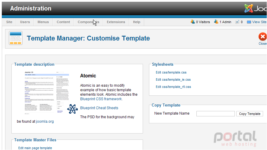This screenshot has width=267, height=150.
Task: Focus the New Template Name field
Action: coord(216,114)
